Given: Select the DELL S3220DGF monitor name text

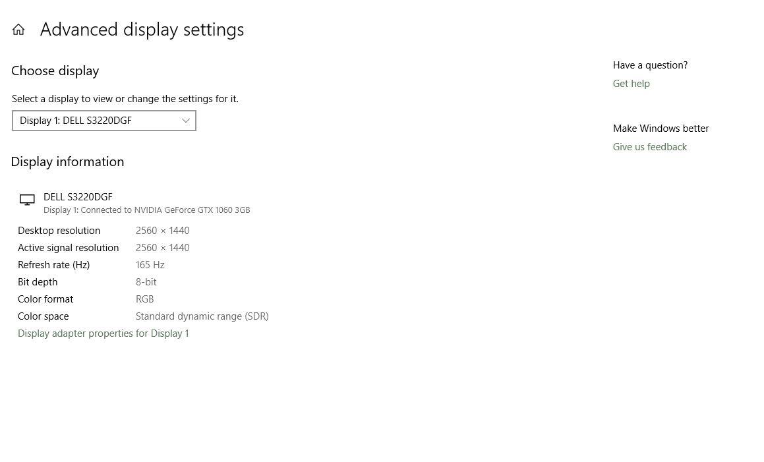Looking at the screenshot, I should [78, 197].
